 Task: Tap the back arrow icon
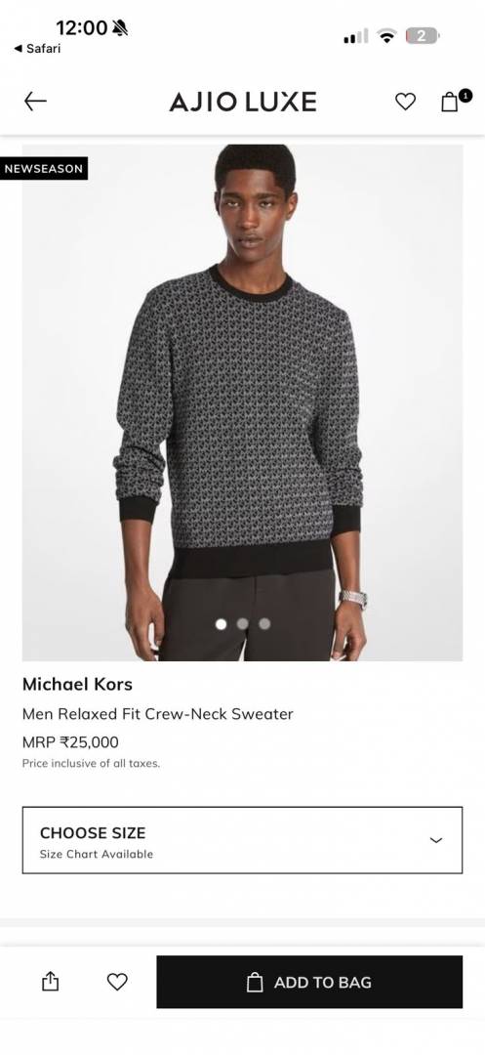[35, 102]
